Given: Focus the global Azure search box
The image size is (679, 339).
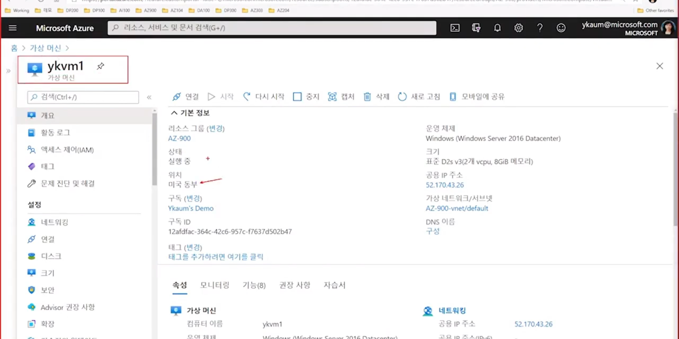Looking at the screenshot, I should (272, 28).
